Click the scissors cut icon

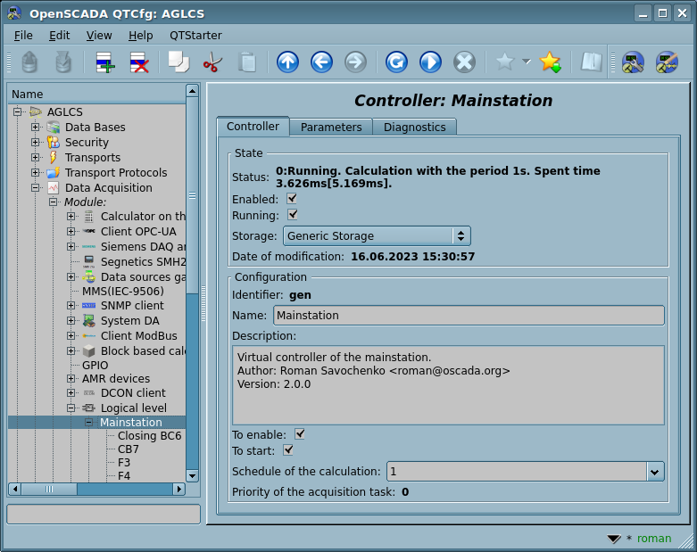(x=212, y=62)
